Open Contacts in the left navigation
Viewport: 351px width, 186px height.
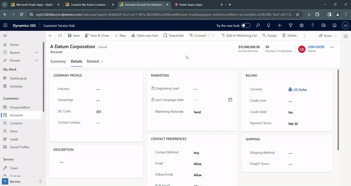coord(16,123)
